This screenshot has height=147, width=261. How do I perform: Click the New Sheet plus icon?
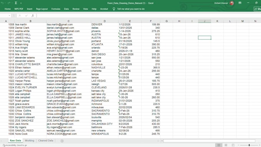click(62, 141)
